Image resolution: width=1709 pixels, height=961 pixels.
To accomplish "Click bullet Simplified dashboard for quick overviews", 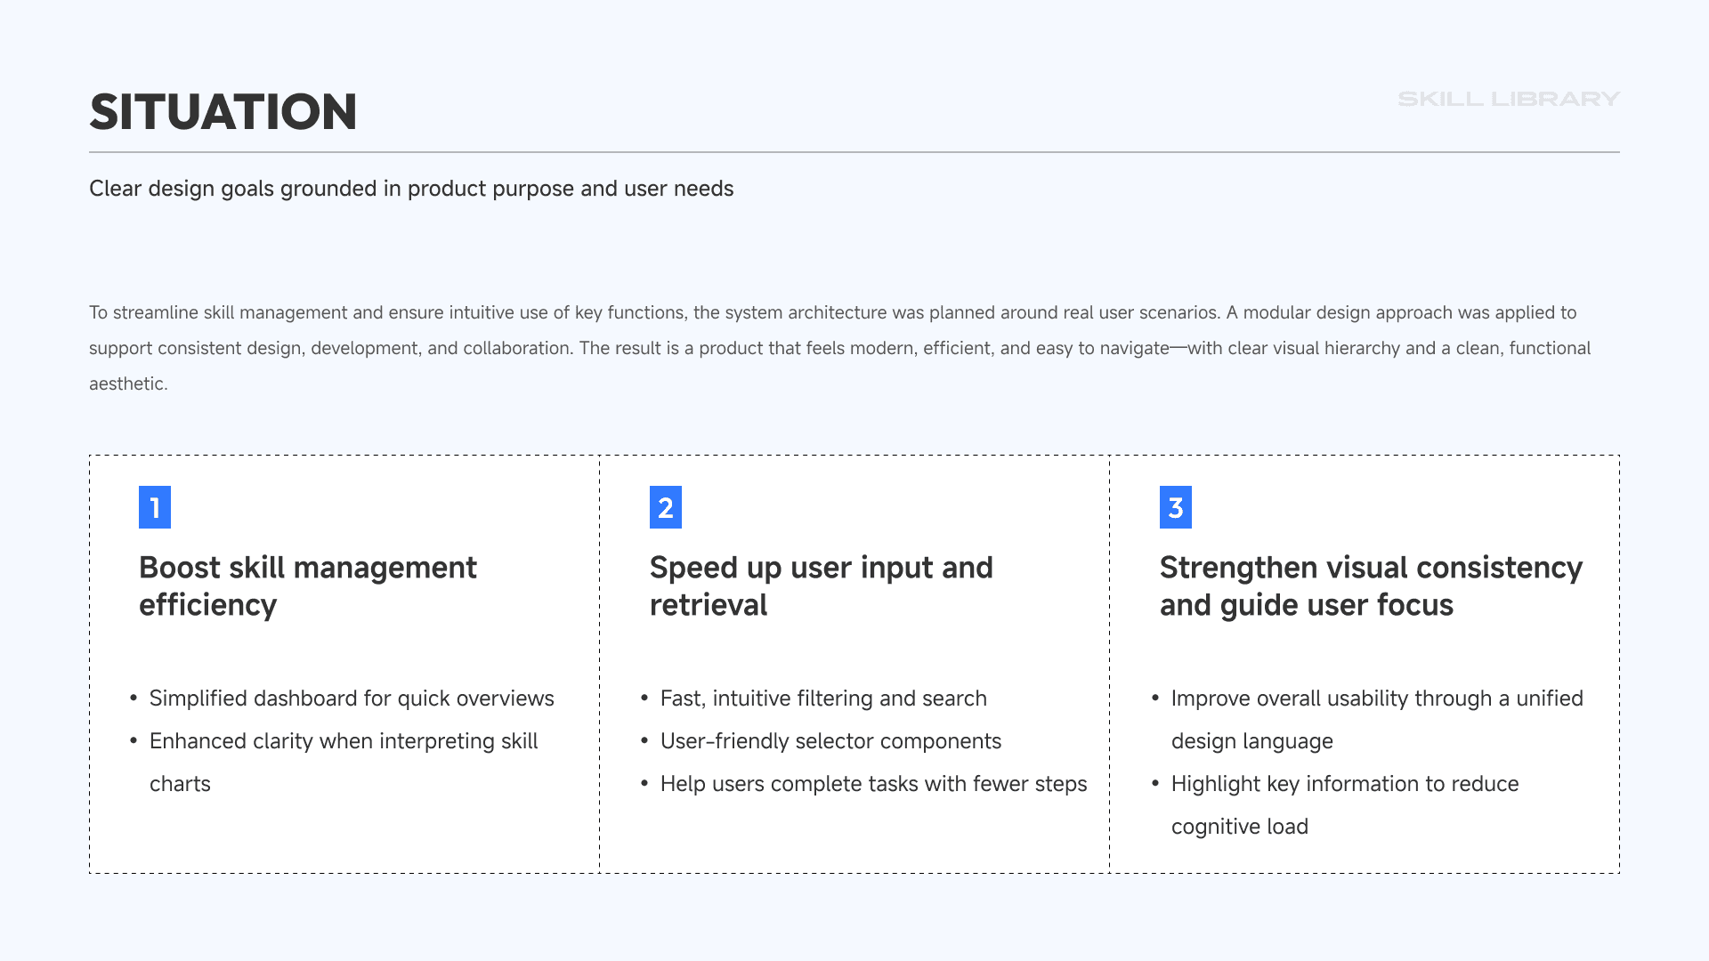I will [351, 699].
